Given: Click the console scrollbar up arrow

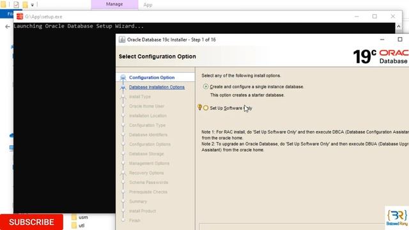Looking at the screenshot, I should (398, 26).
